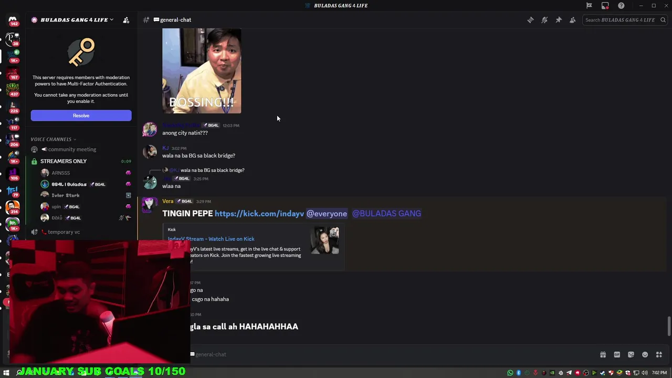Open Telegram tray icon
The width and height of the screenshot is (672, 378).
(x=569, y=373)
